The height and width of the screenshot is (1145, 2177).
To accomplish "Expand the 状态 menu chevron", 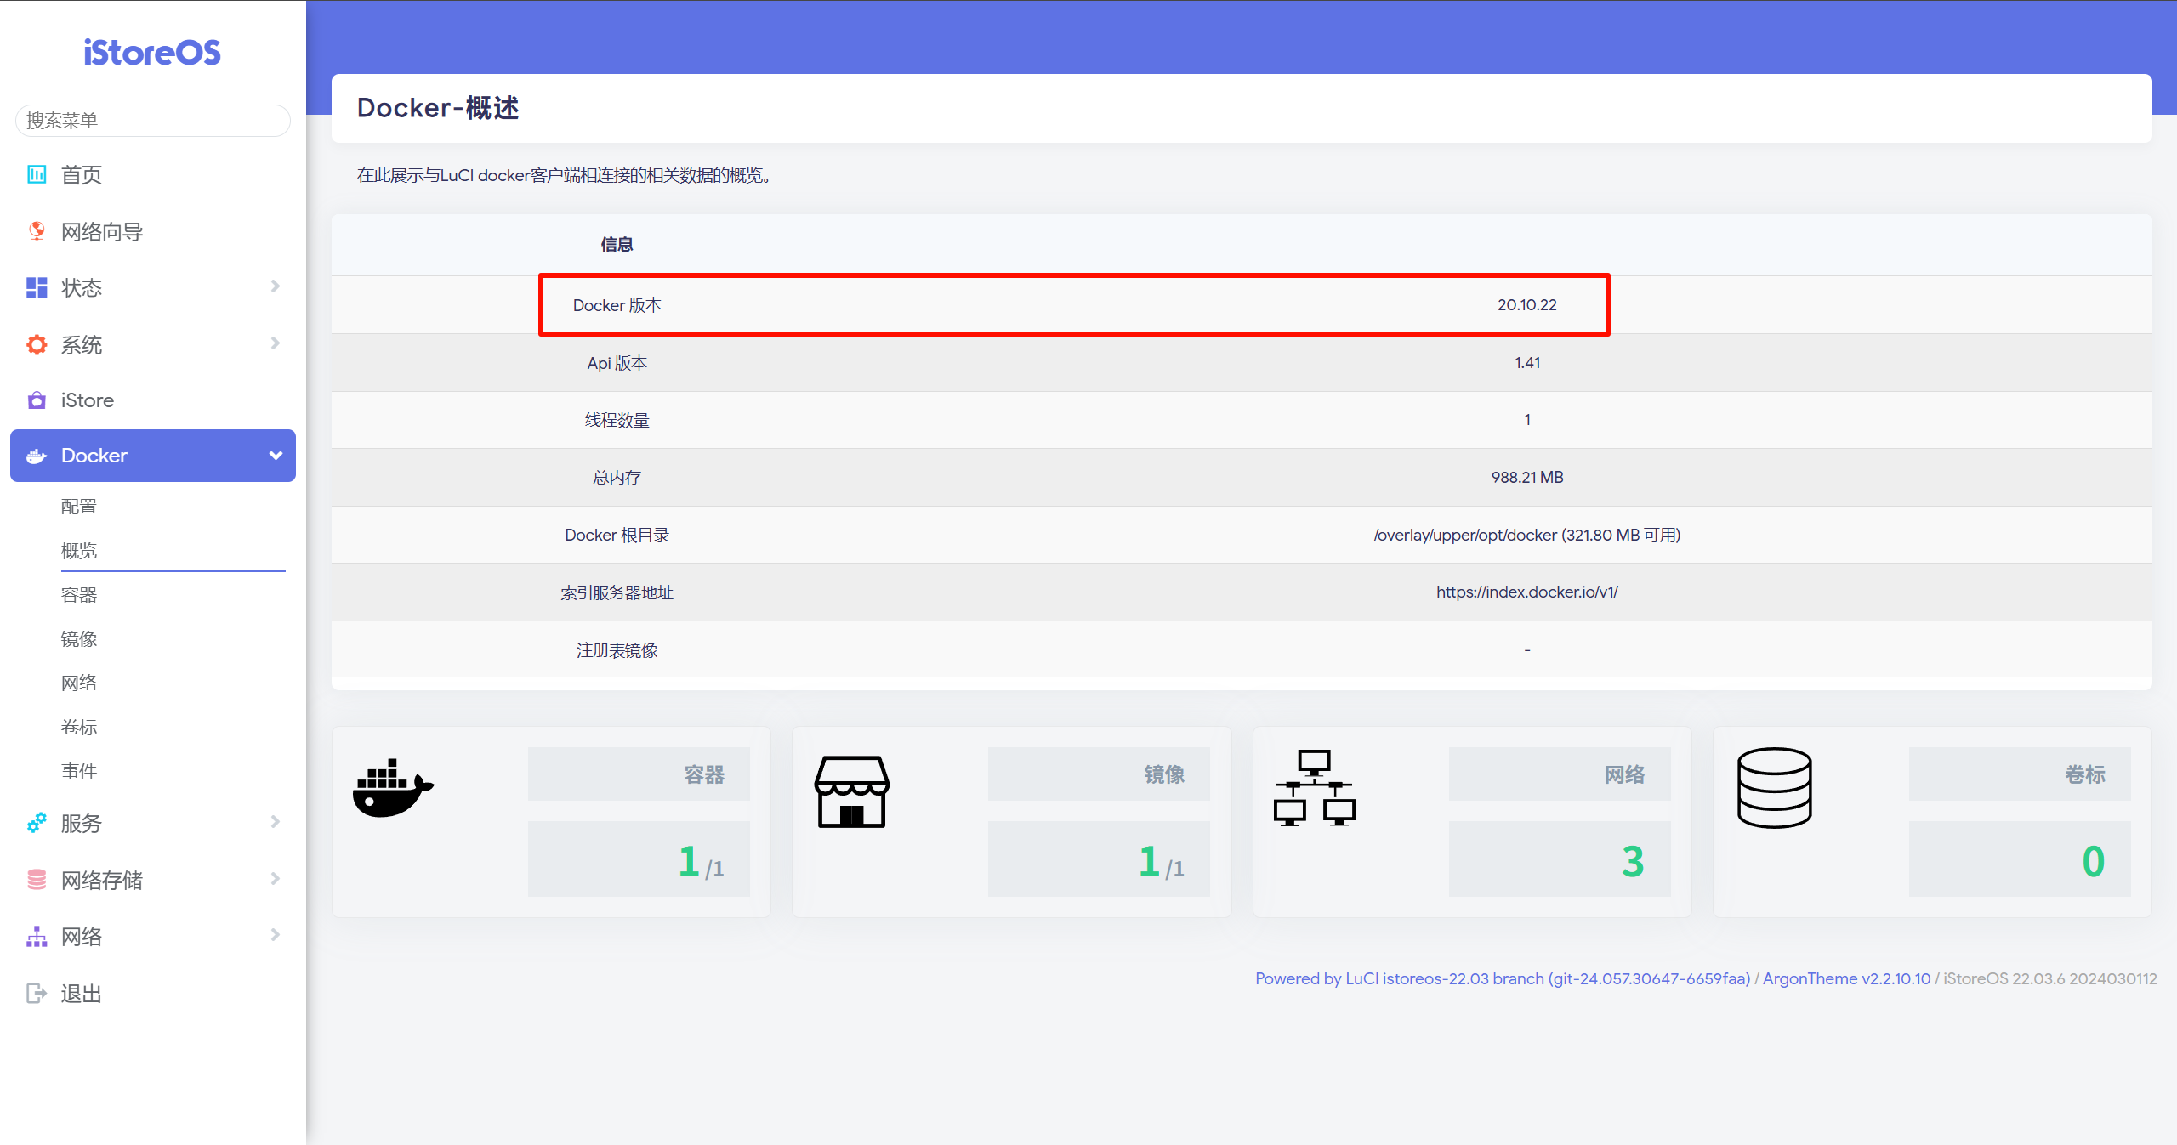I will pyautogui.click(x=275, y=286).
